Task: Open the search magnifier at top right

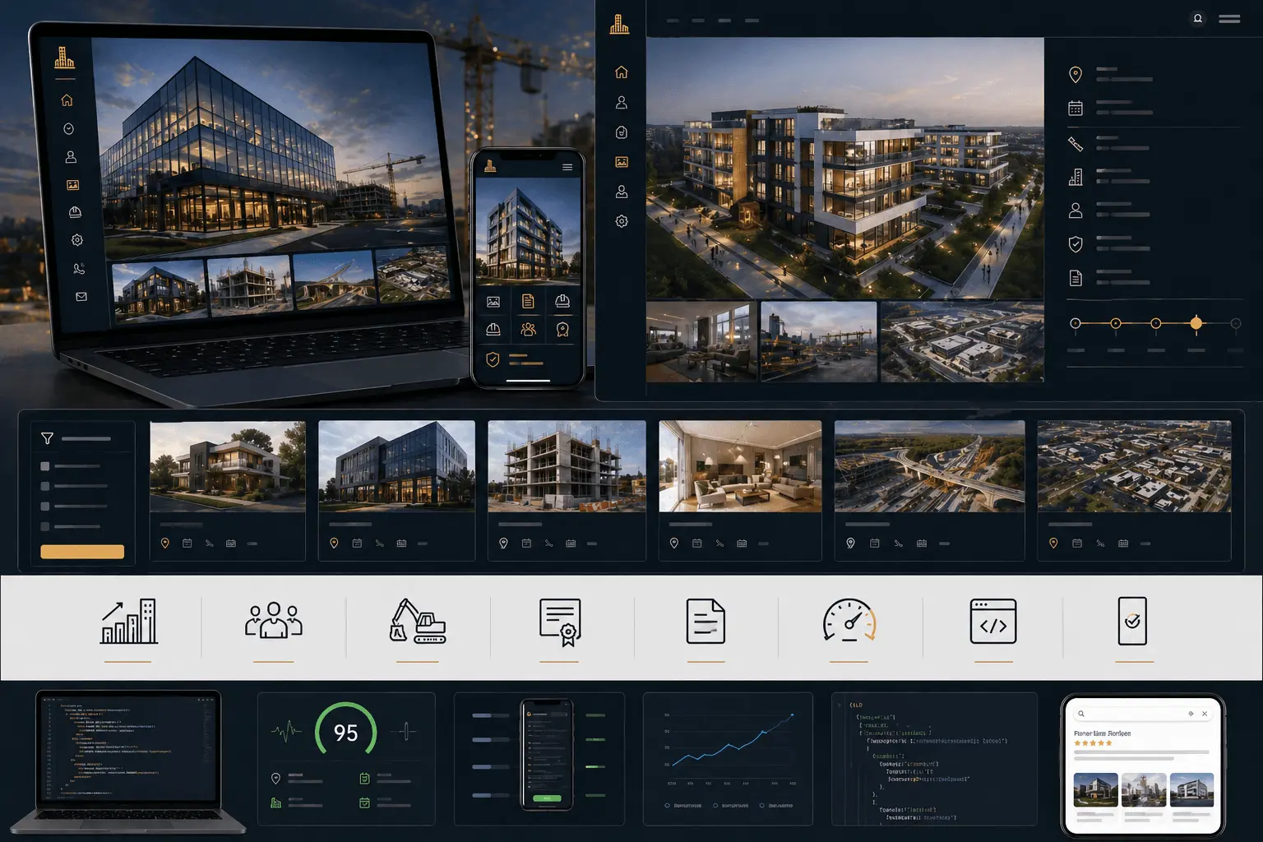Action: pos(1198,18)
